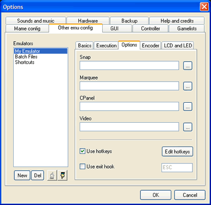This screenshot has width=211, height=205.
Task: Open the browse button for Marquee
Action: point(188,86)
